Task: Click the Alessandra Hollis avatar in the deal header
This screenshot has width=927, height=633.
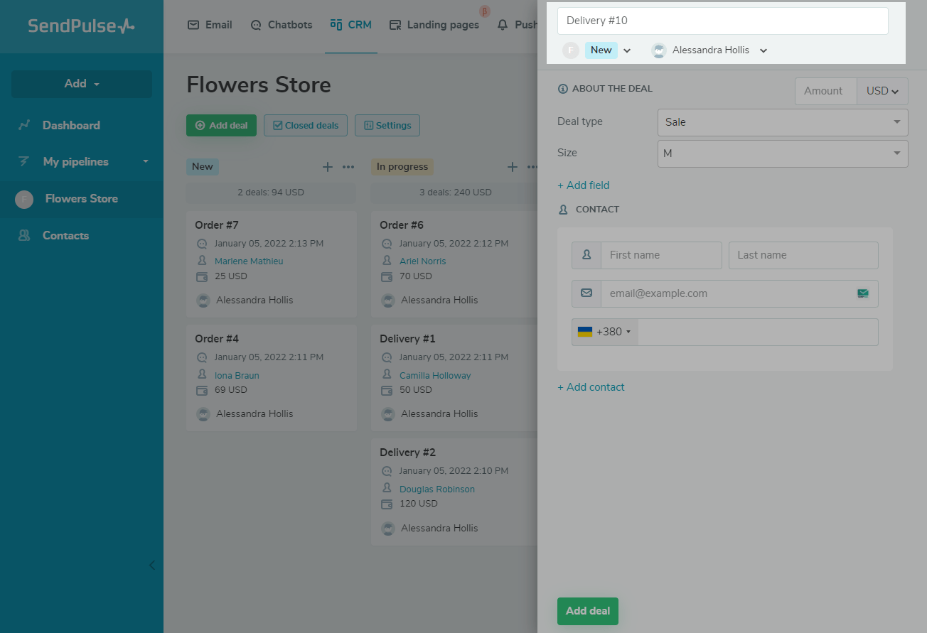Action: (659, 50)
